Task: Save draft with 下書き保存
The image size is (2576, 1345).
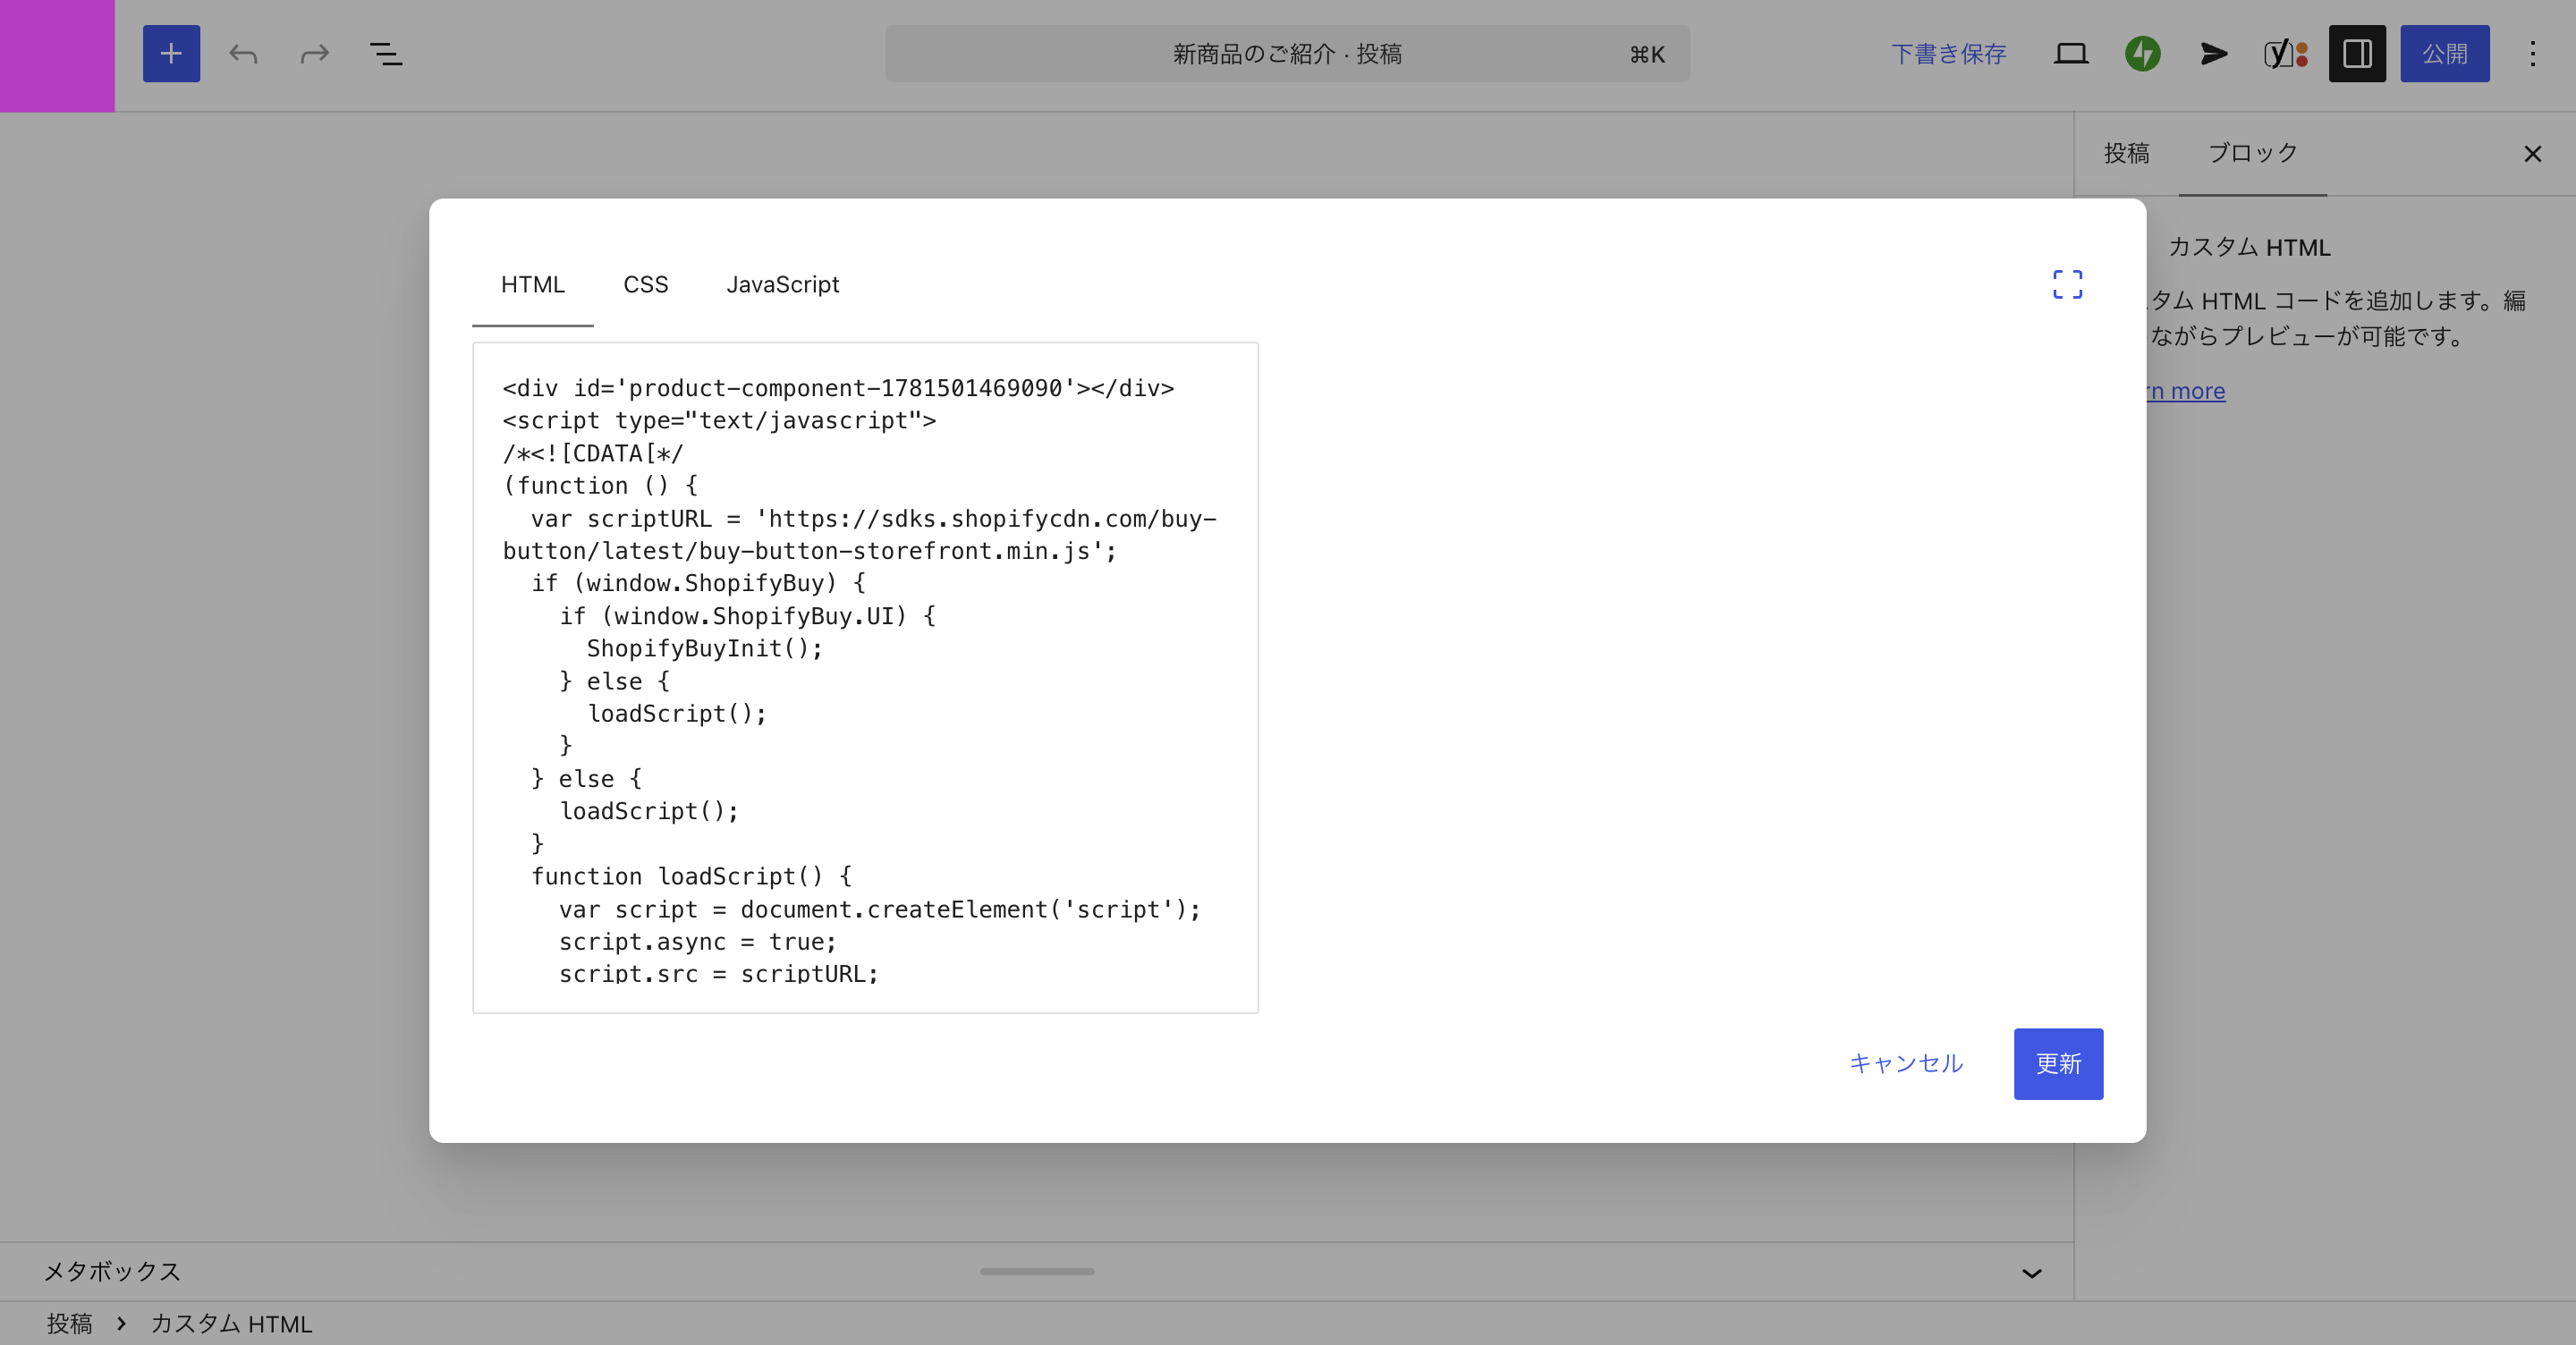Action: [1948, 54]
